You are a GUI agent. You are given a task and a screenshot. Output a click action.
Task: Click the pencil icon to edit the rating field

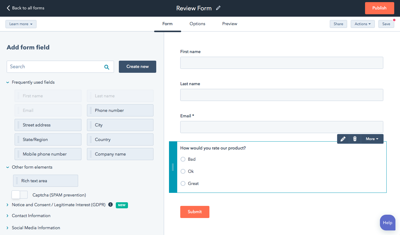(343, 139)
